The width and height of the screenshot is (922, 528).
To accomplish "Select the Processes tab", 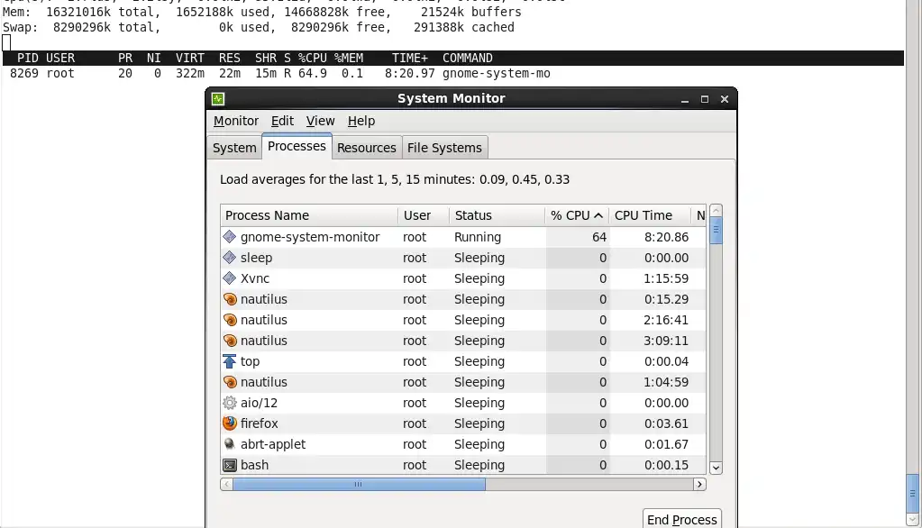I will pos(297,146).
